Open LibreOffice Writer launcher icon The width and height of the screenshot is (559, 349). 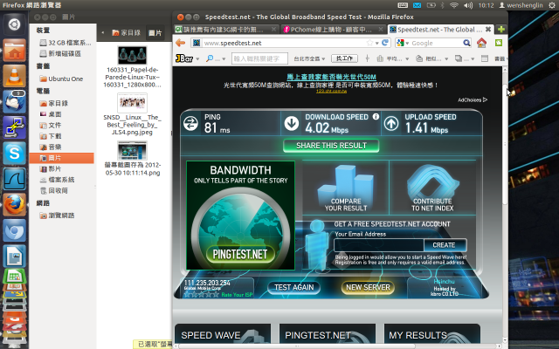14,256
